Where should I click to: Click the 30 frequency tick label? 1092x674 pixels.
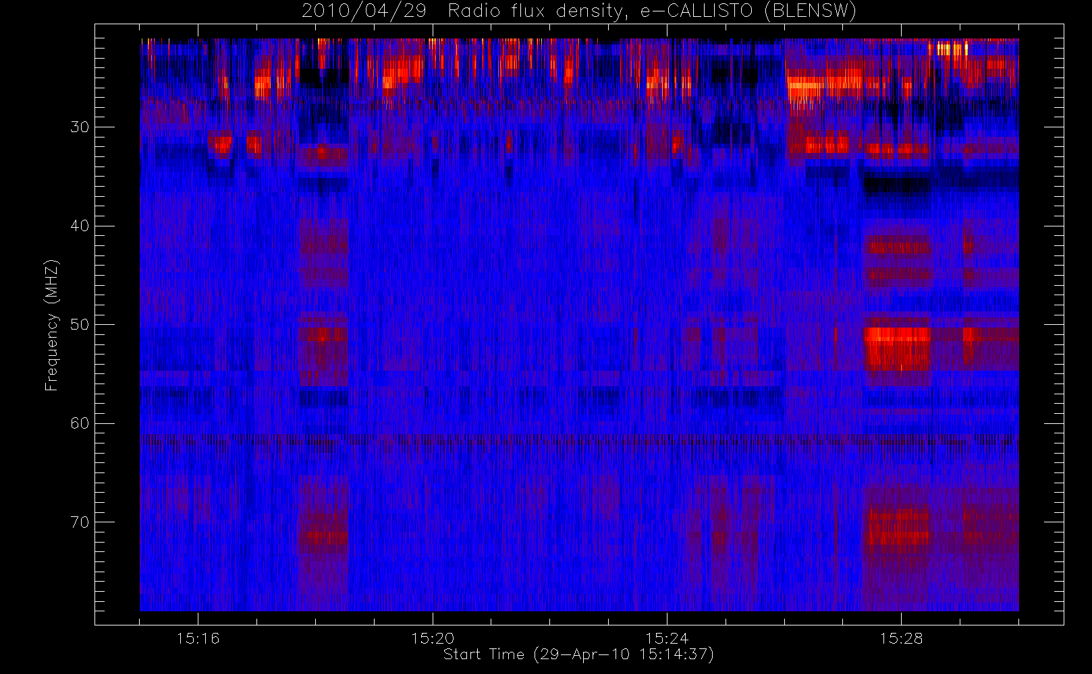pyautogui.click(x=80, y=127)
